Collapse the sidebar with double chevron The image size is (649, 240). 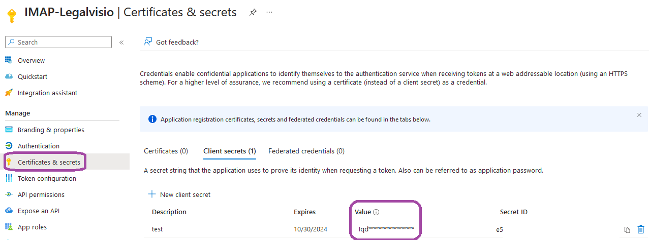(x=121, y=43)
